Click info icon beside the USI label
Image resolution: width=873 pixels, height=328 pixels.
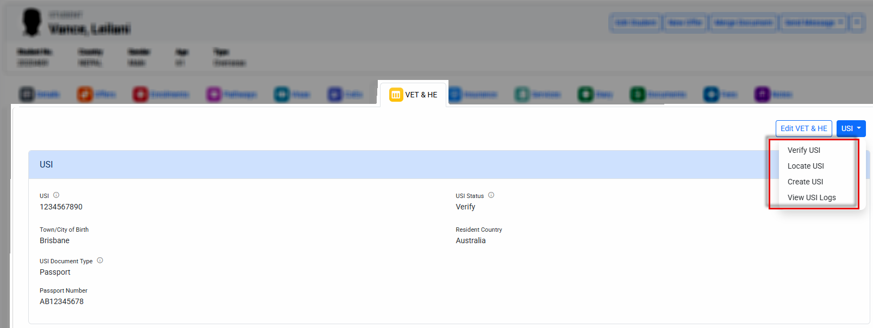[56, 195]
